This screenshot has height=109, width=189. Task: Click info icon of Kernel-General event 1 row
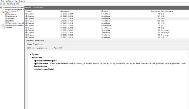(x=26, y=26)
